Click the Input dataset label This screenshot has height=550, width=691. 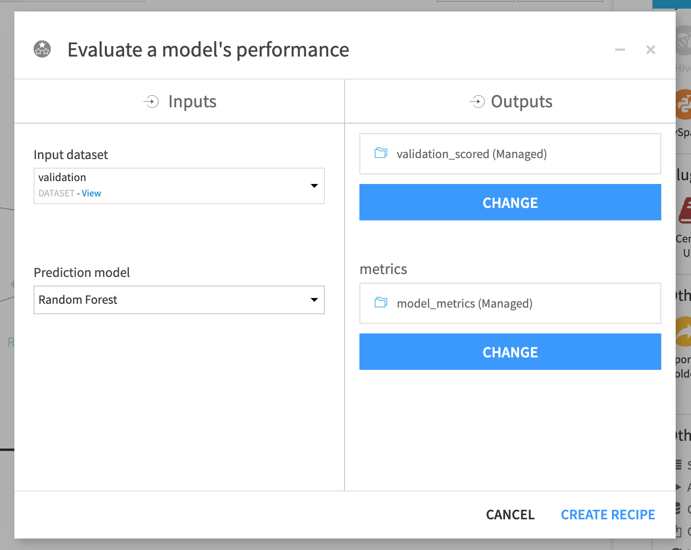point(71,155)
